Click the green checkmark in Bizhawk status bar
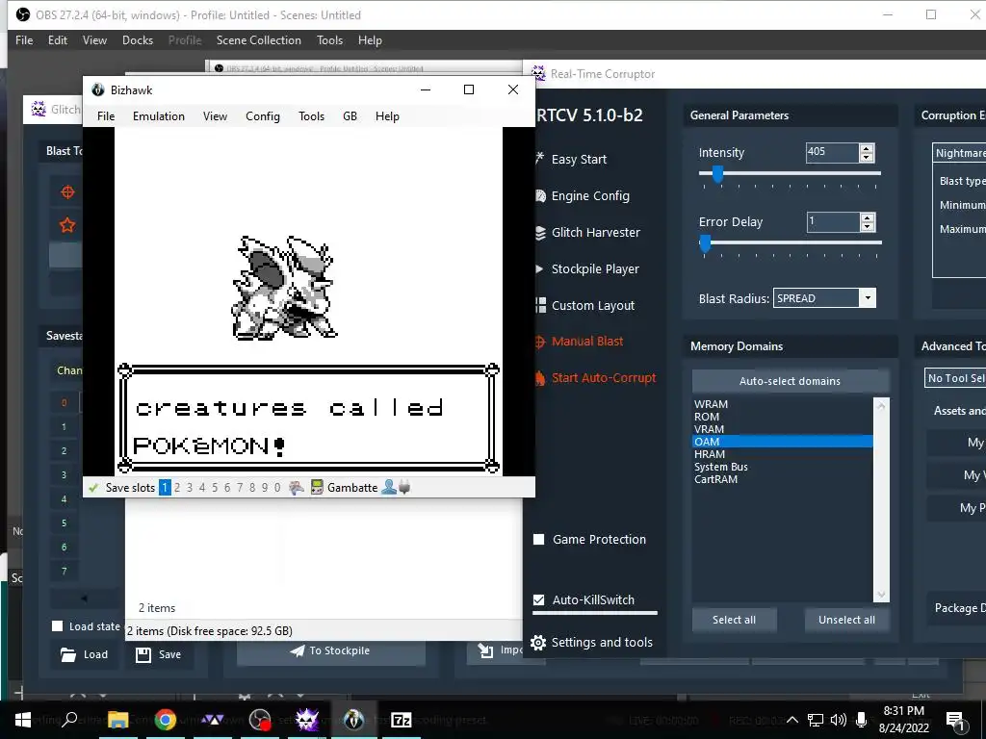Image resolution: width=986 pixels, height=739 pixels. click(x=93, y=488)
